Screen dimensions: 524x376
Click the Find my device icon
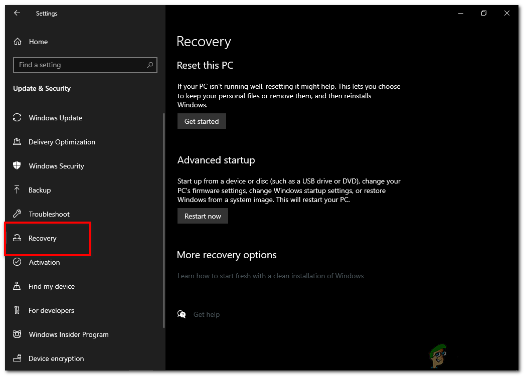pyautogui.click(x=17, y=286)
